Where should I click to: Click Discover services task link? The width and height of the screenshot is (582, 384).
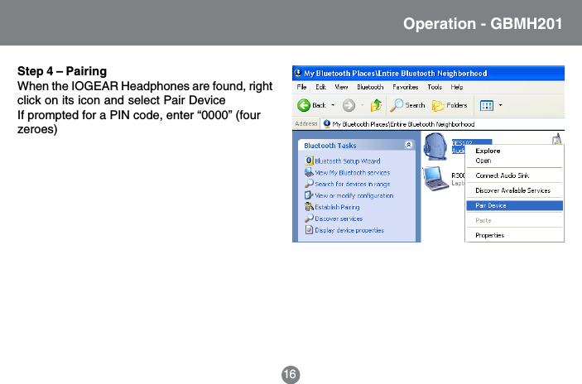pyautogui.click(x=339, y=219)
